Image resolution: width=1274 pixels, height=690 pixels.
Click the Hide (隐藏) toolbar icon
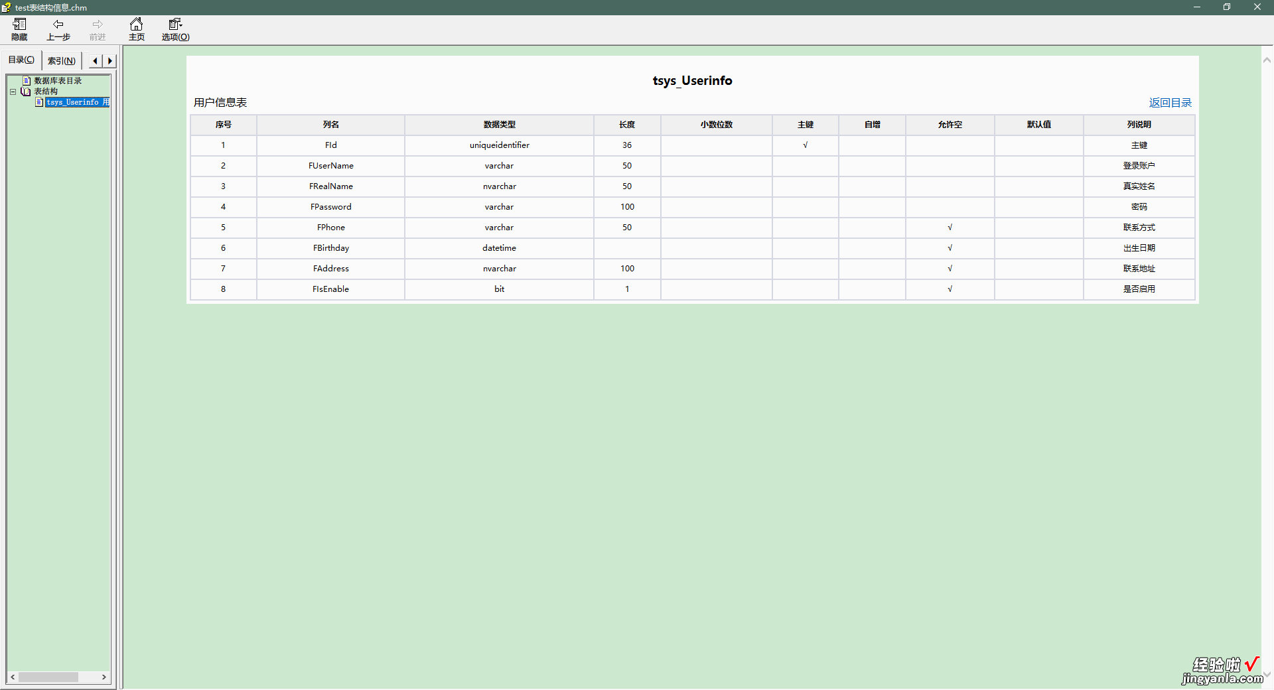[x=19, y=30]
